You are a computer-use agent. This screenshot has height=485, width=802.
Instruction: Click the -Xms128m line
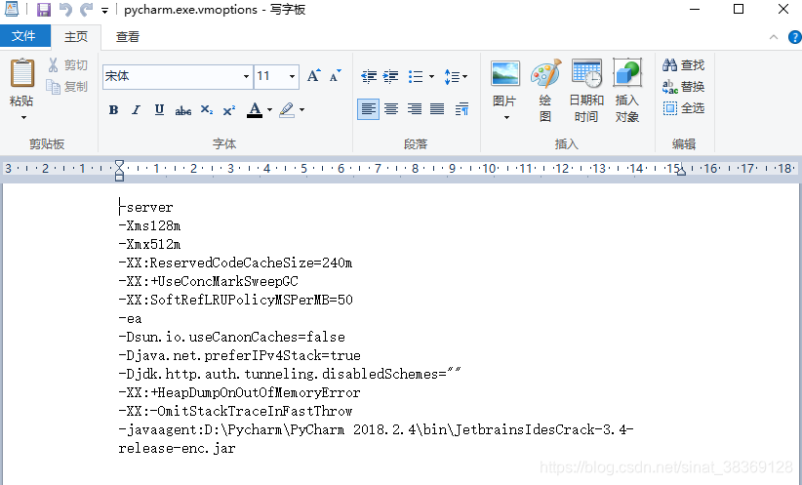(x=149, y=225)
